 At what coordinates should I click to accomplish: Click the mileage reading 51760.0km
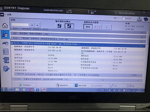(129, 29)
